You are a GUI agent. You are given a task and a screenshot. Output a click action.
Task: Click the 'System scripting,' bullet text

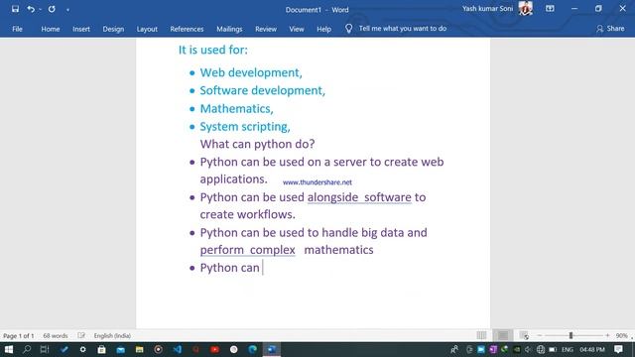coord(245,127)
